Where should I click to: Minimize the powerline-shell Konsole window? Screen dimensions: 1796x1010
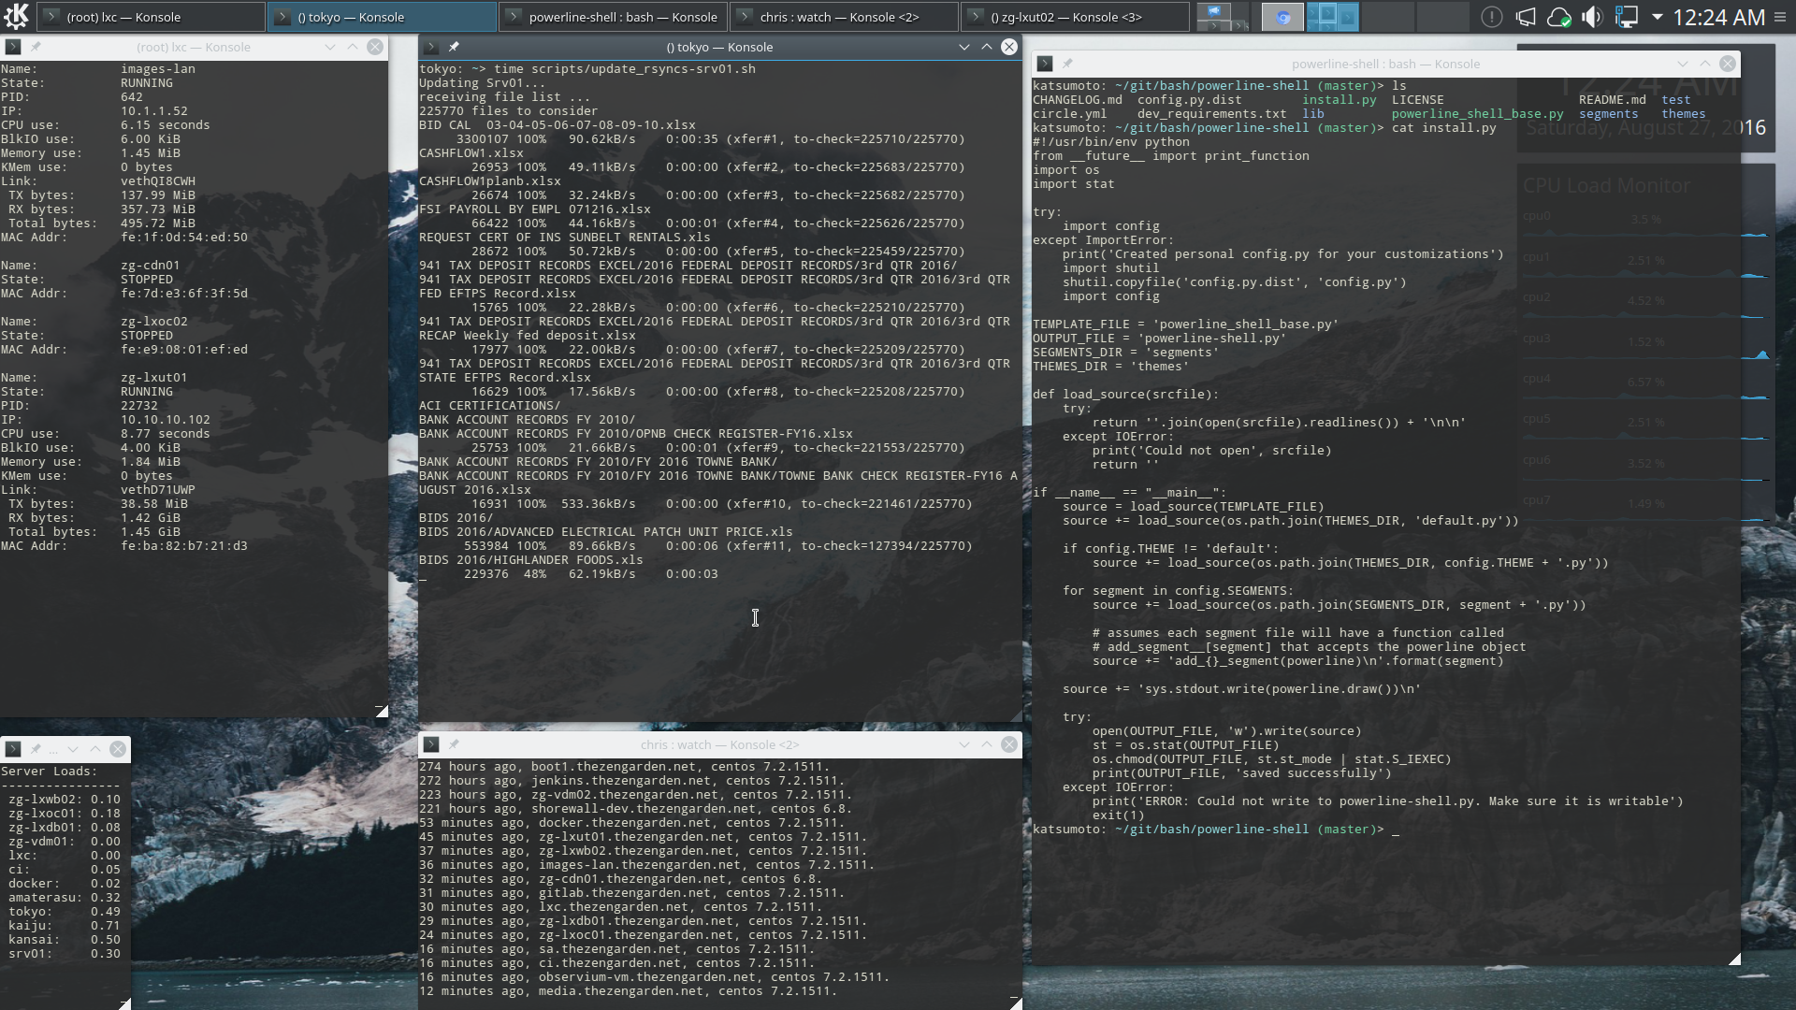tap(1683, 64)
